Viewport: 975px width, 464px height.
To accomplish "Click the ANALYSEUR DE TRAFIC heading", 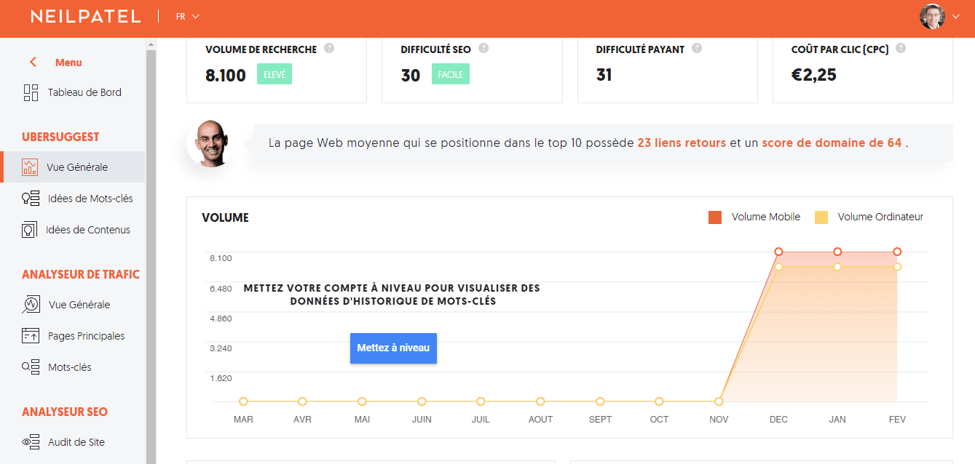I will (x=81, y=274).
